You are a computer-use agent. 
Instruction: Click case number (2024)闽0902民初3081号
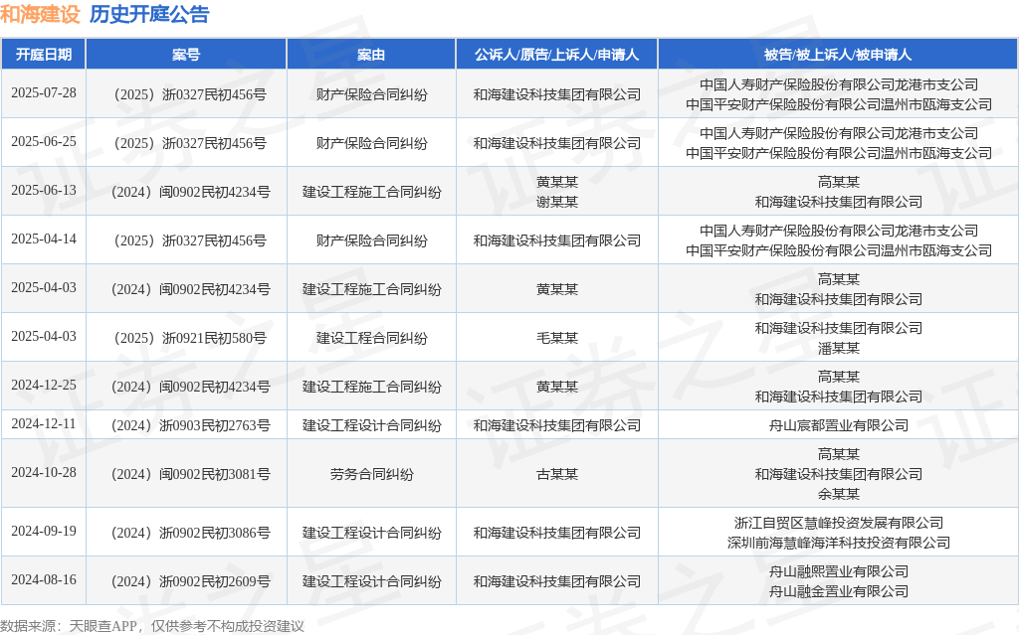pyautogui.click(x=188, y=475)
